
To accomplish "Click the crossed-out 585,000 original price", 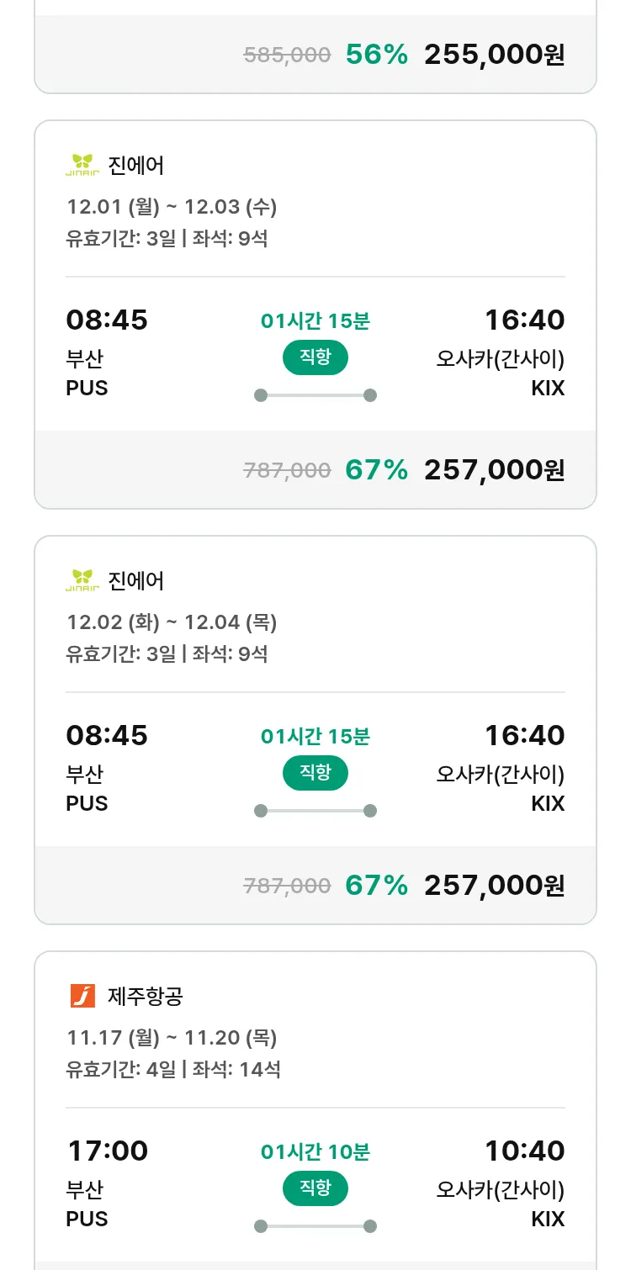I will click(287, 56).
